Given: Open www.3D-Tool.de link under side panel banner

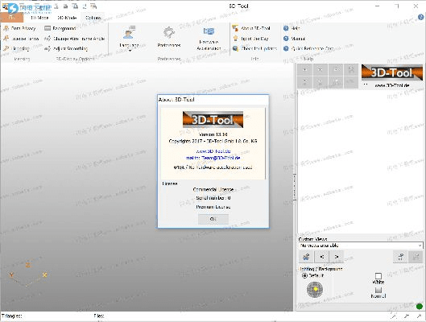Looking at the screenshot, I should [391, 85].
